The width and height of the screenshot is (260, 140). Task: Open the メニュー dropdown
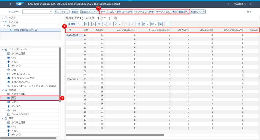point(14,12)
